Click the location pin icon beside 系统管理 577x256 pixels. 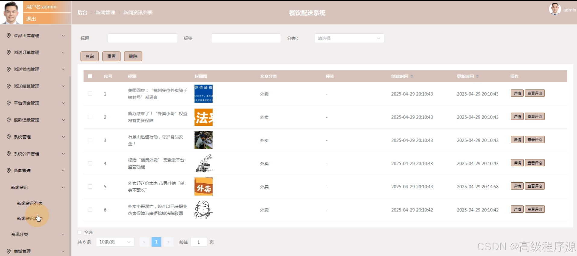coord(9,137)
